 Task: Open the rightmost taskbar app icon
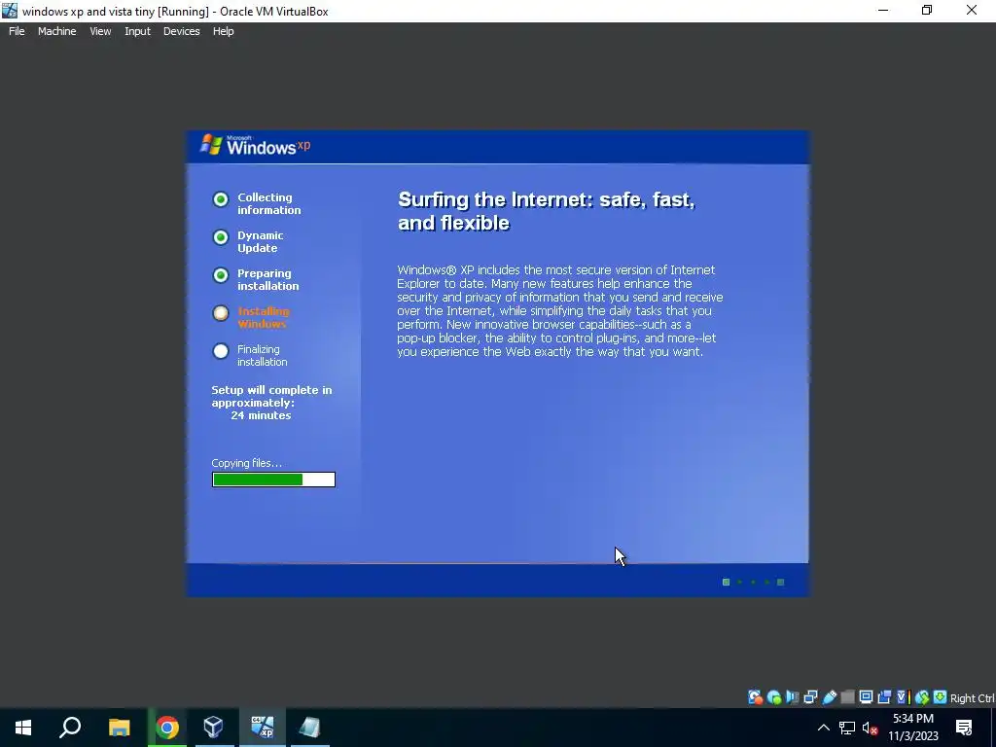coord(309,728)
